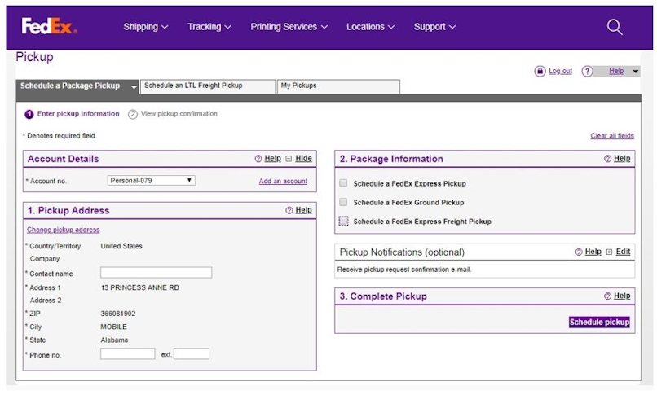Check Schedule a FedEx Ground Pickup
Image resolution: width=657 pixels, height=395 pixels.
point(343,202)
